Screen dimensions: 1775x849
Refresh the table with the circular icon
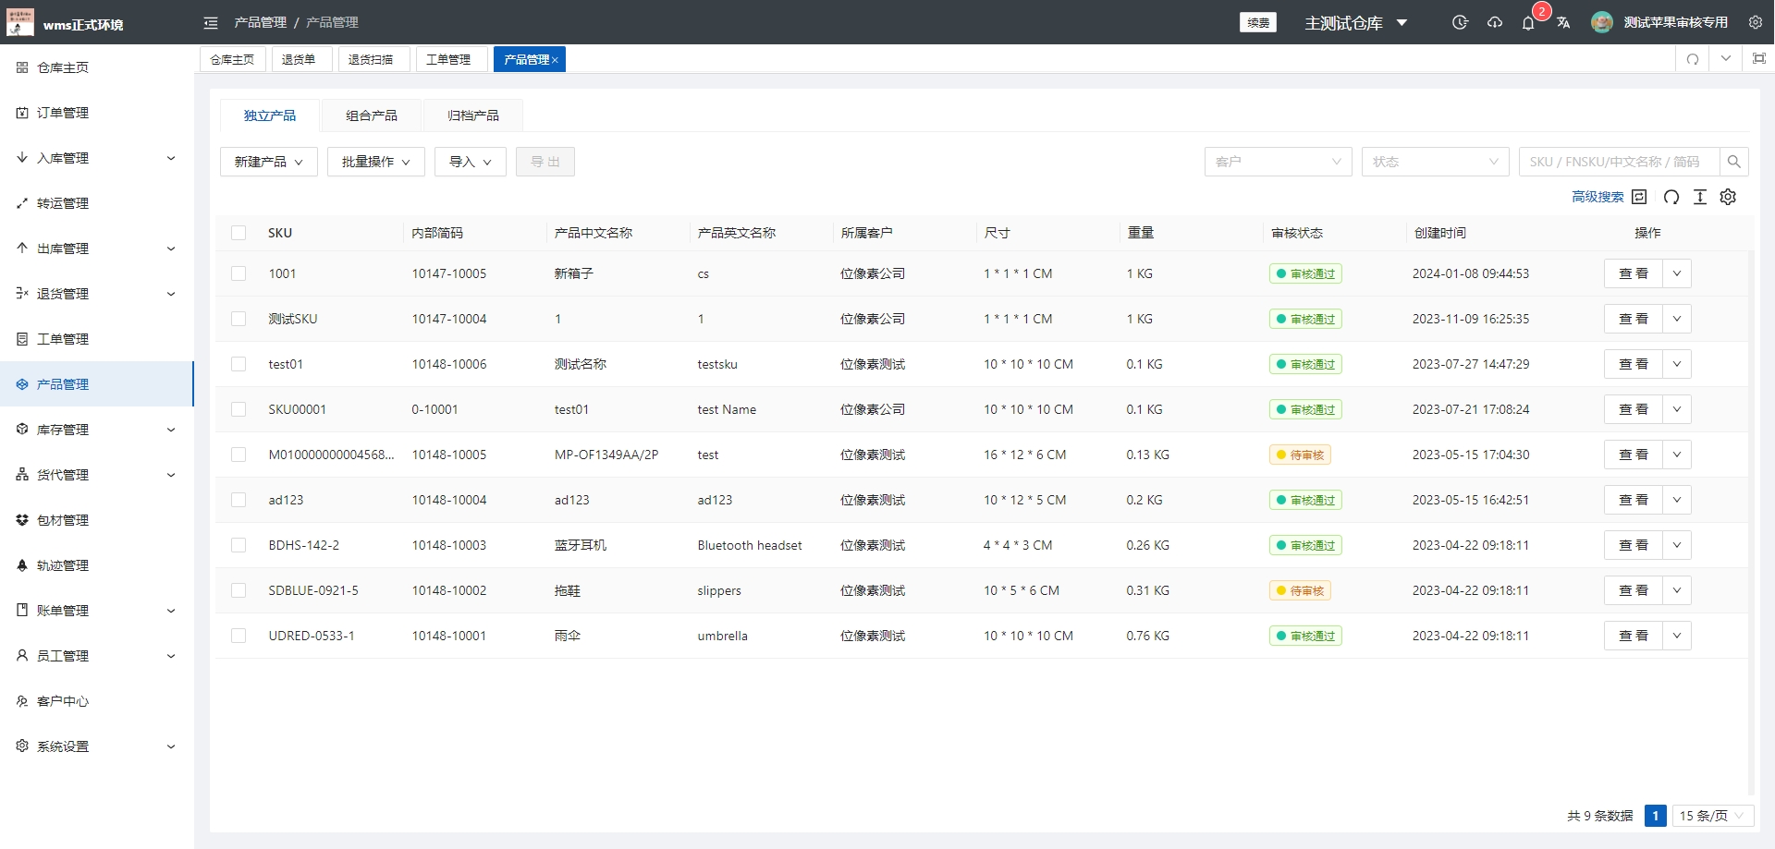[x=1671, y=197]
